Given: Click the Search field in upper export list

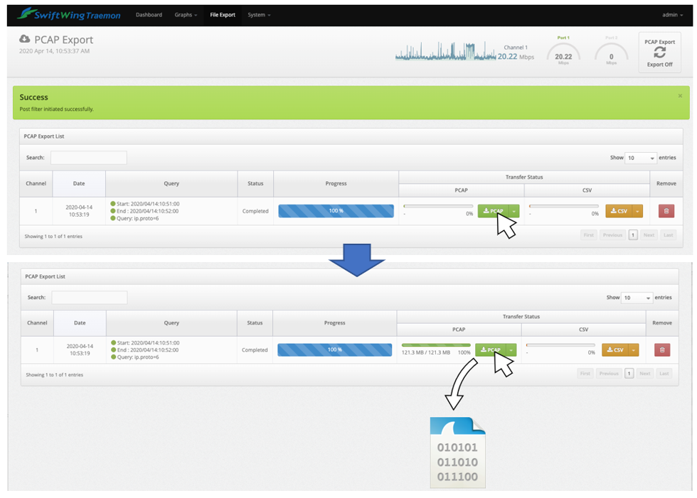Looking at the screenshot, I should (x=88, y=158).
